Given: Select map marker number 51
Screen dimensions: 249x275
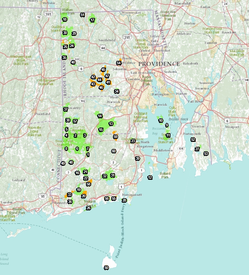Looking at the screenshot, I should [x=82, y=15].
